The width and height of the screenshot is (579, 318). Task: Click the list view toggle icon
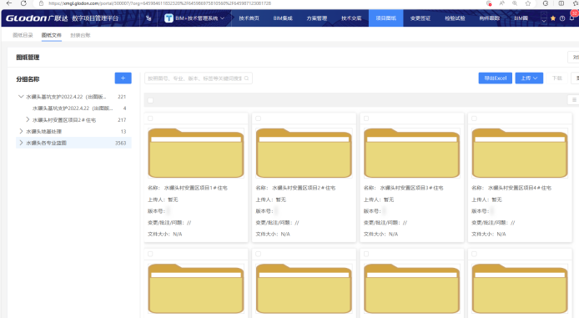tap(574, 99)
